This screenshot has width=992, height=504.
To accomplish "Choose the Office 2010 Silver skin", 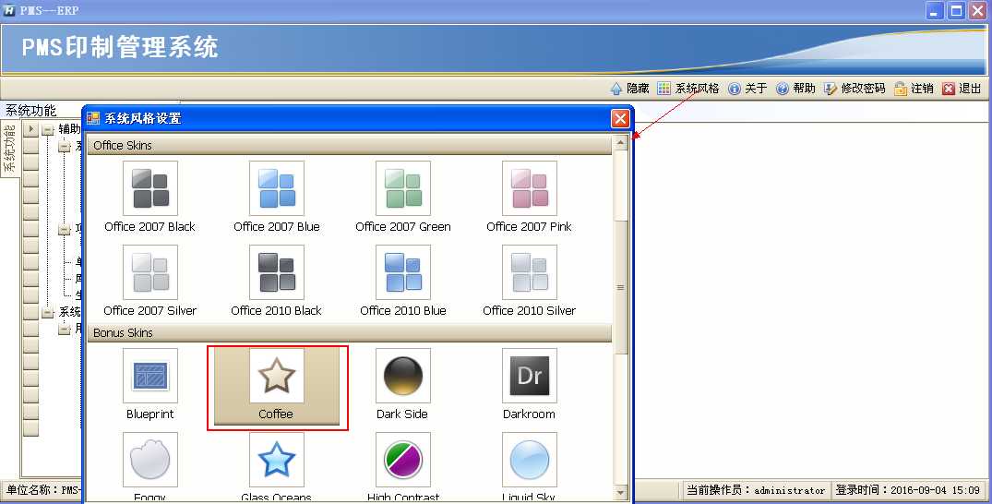I will coord(530,282).
